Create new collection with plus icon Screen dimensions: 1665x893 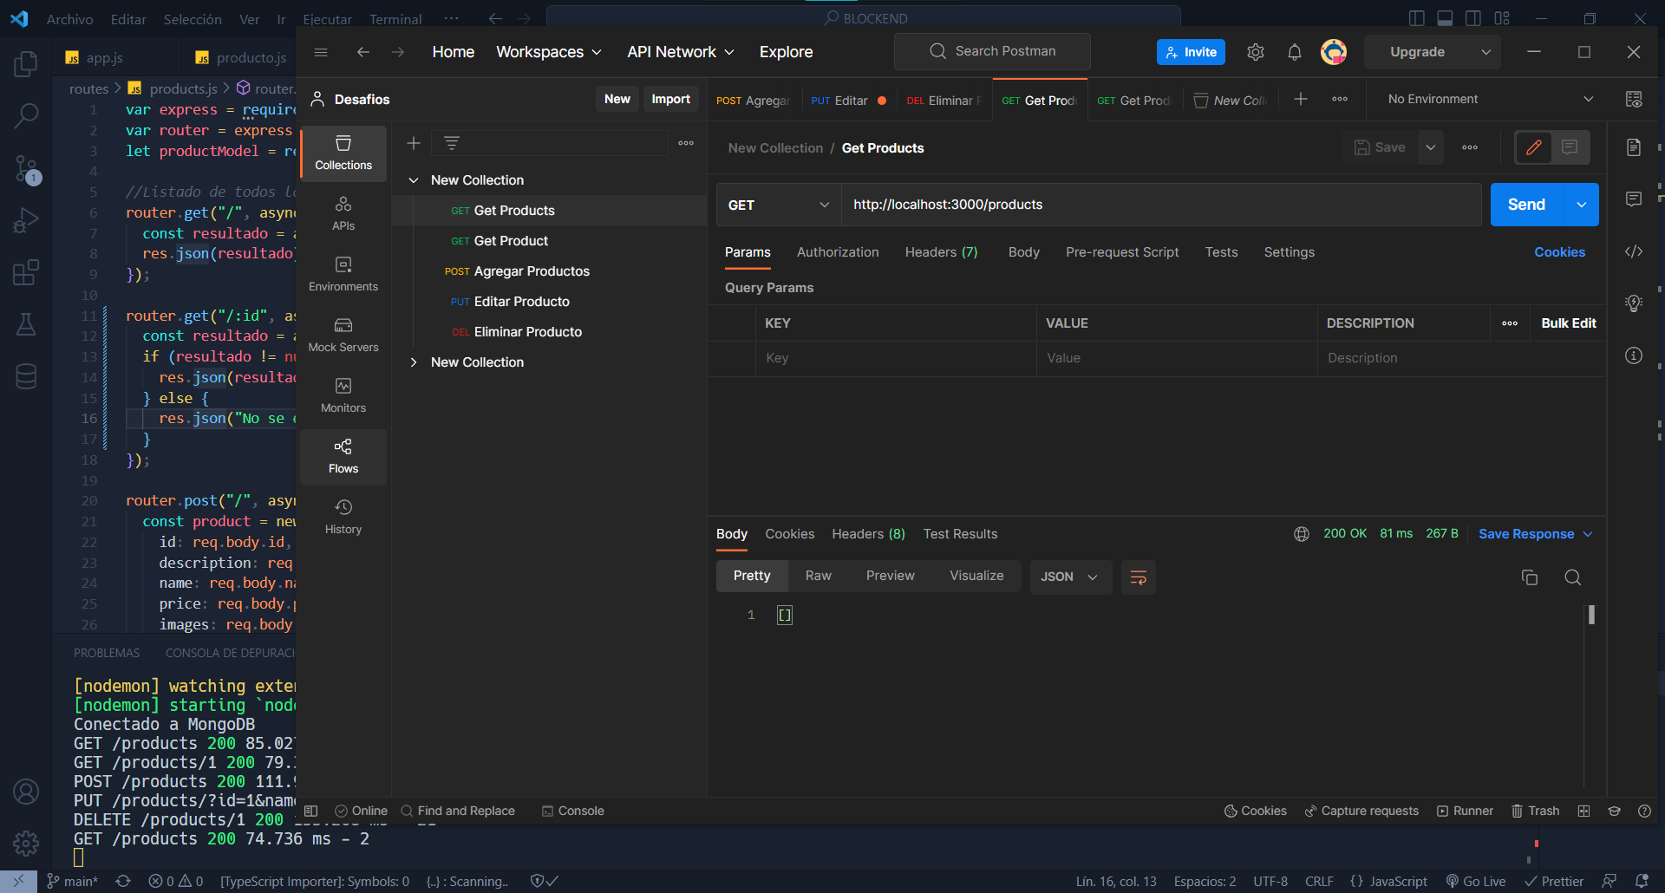click(x=414, y=143)
